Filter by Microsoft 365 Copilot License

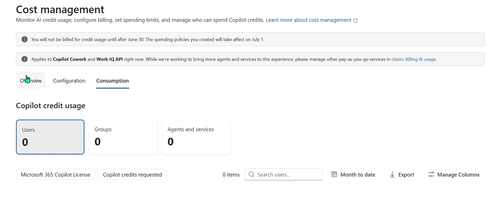[55, 174]
